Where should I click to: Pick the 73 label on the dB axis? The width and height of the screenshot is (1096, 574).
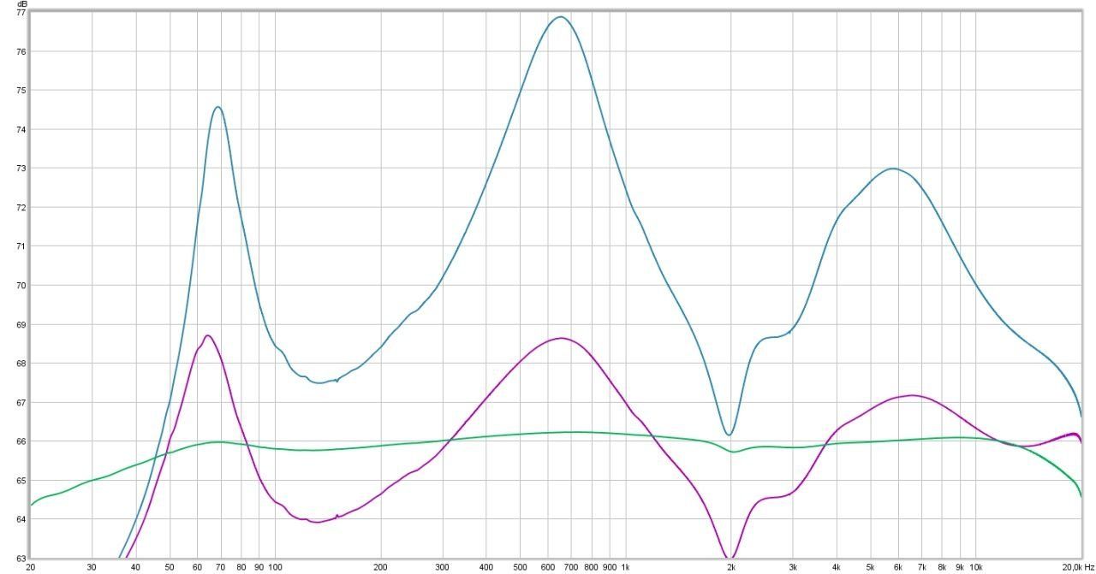click(x=21, y=169)
